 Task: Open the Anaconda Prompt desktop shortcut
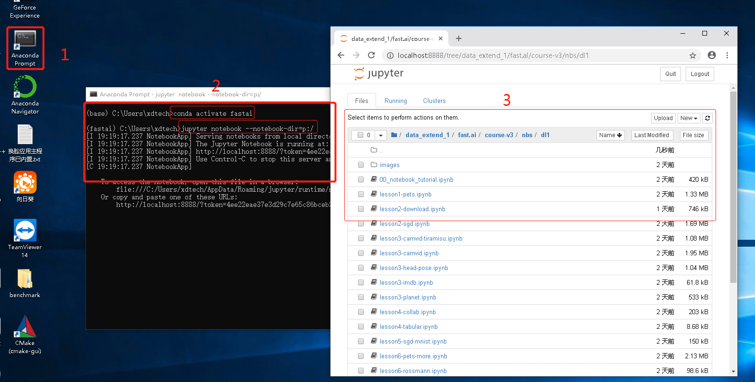[25, 48]
